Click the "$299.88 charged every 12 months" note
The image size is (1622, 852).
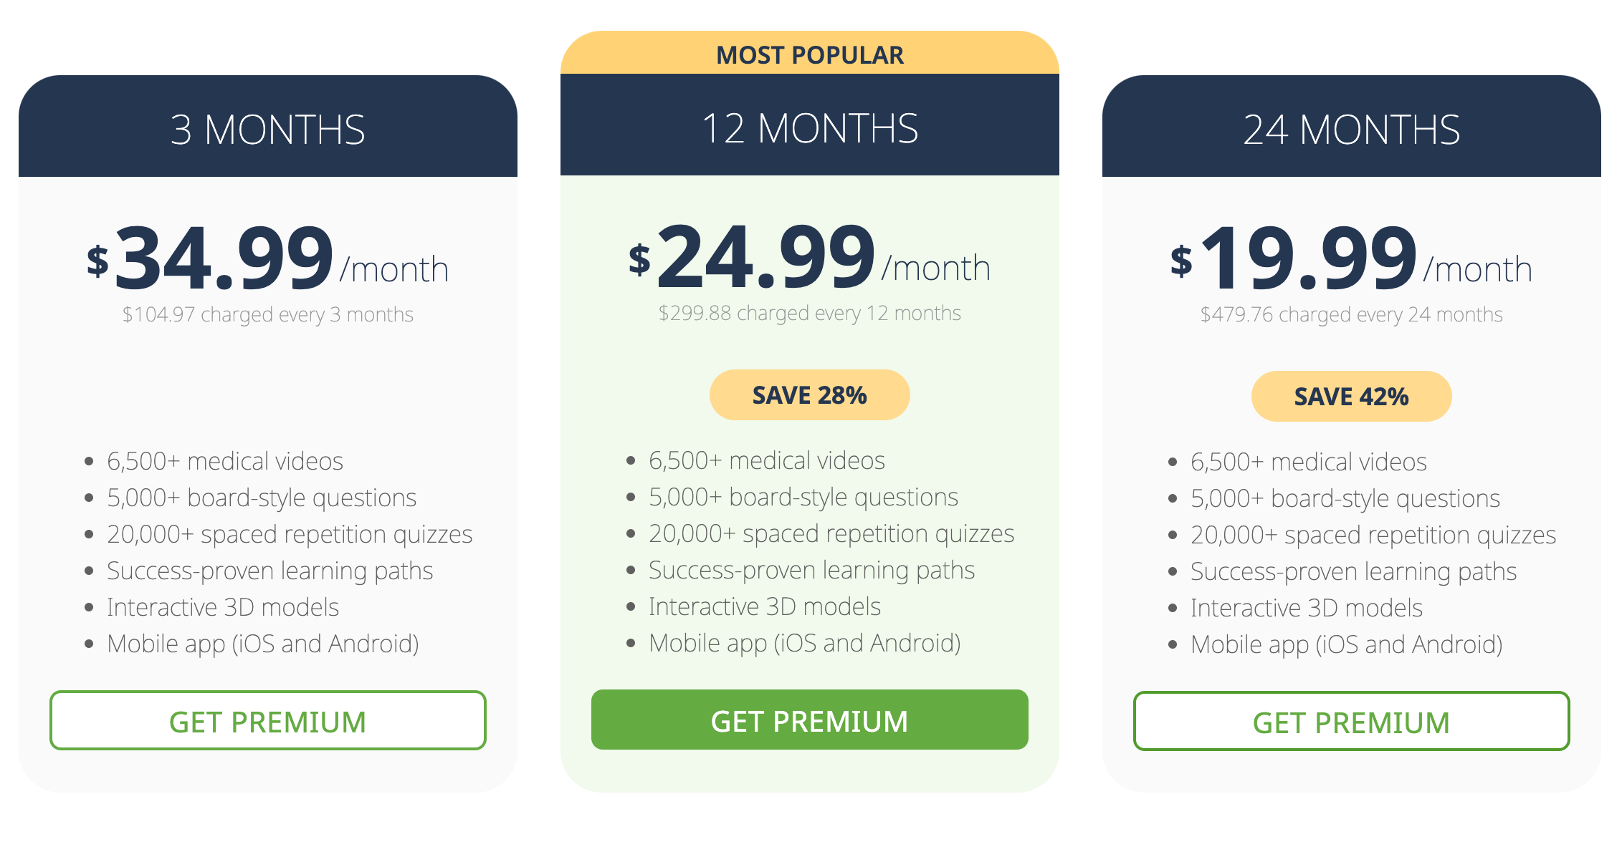pyautogui.click(x=809, y=313)
